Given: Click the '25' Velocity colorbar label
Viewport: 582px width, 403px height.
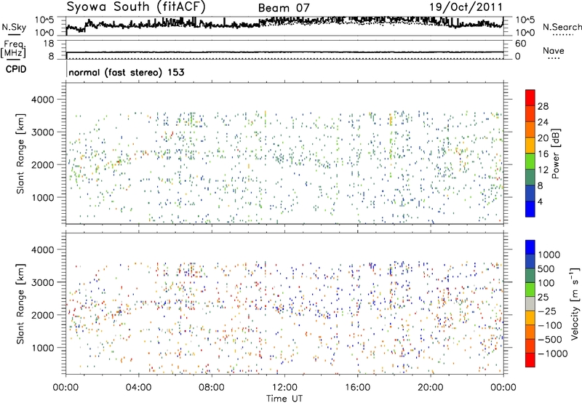Looking at the screenshot, I should 543,297.
